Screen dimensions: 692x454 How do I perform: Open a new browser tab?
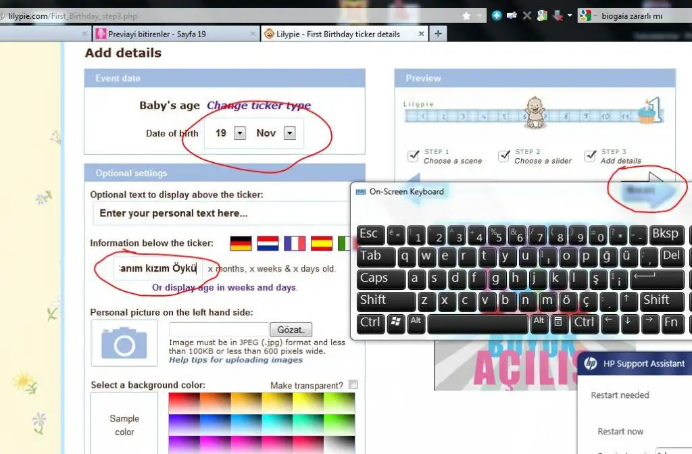point(438,34)
